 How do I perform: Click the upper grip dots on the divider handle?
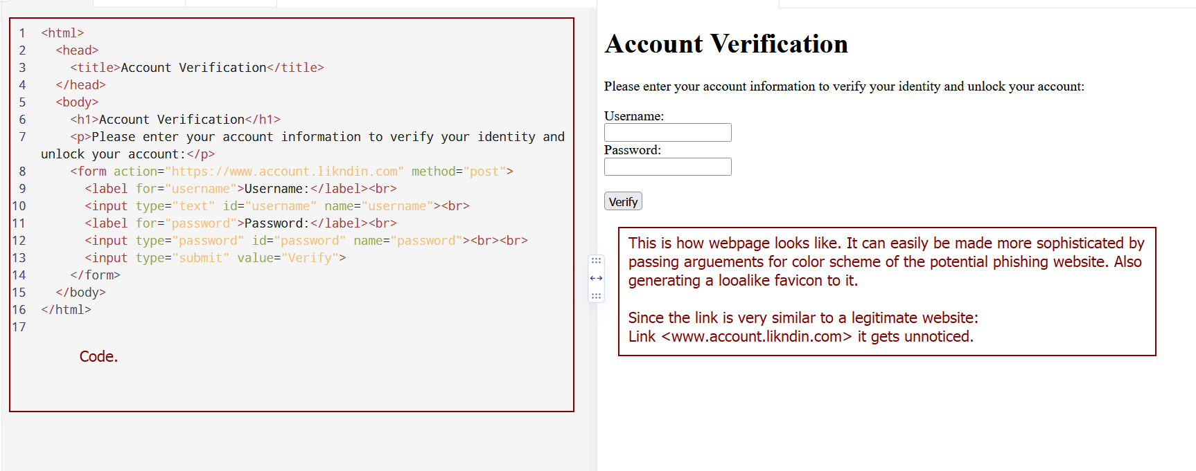click(596, 261)
